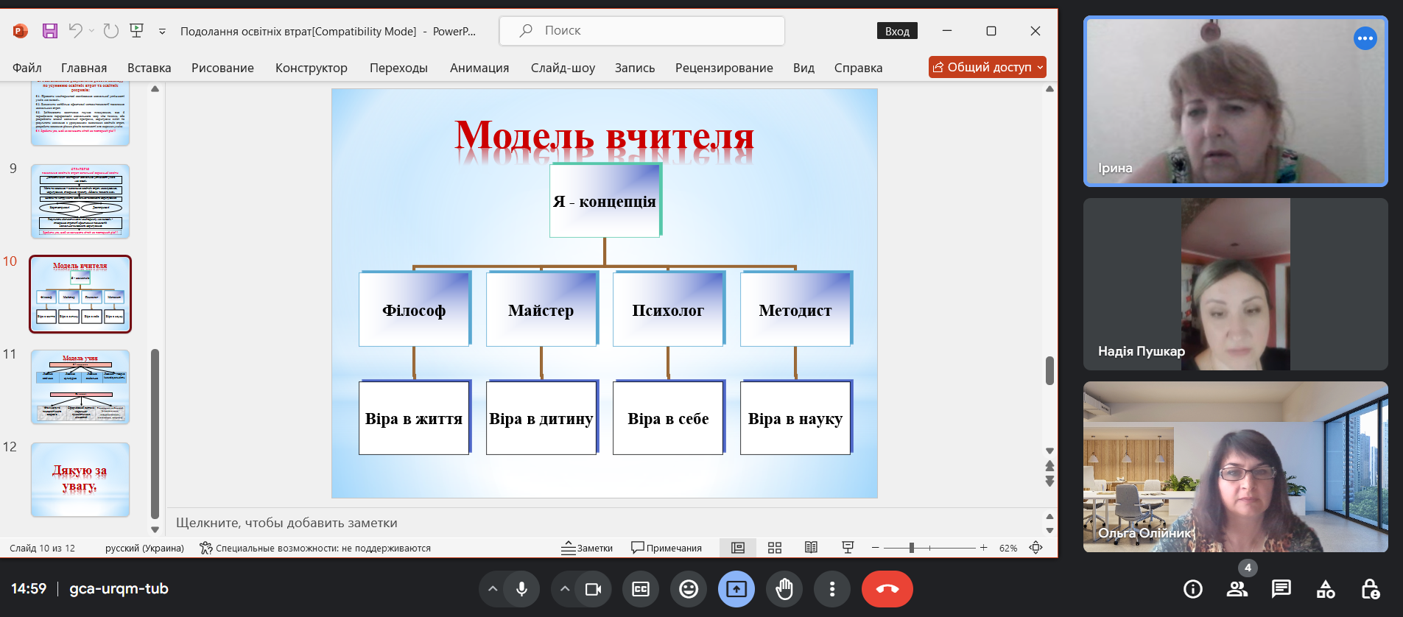The height and width of the screenshot is (617, 1403).
Task: Toggle closed captions CC button
Action: coord(641,589)
